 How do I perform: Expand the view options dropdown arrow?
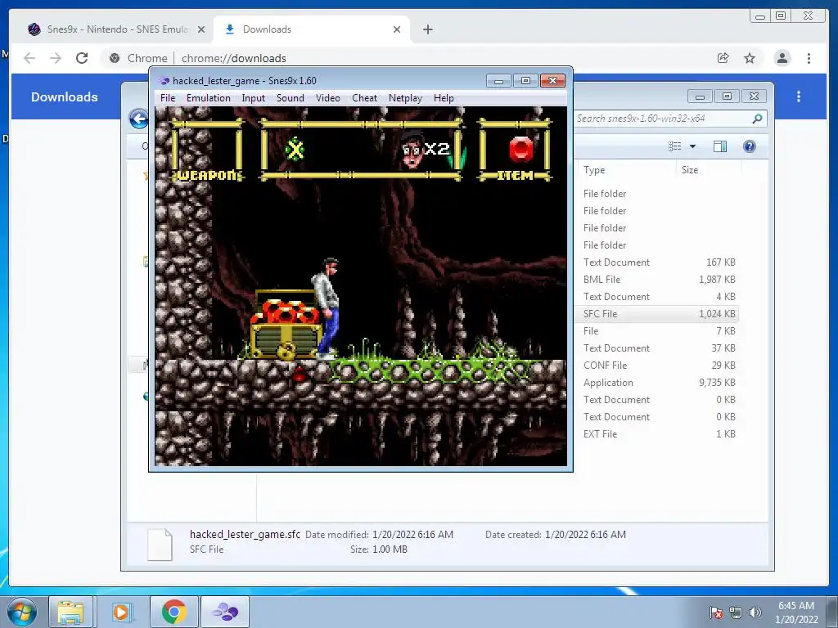(x=692, y=146)
